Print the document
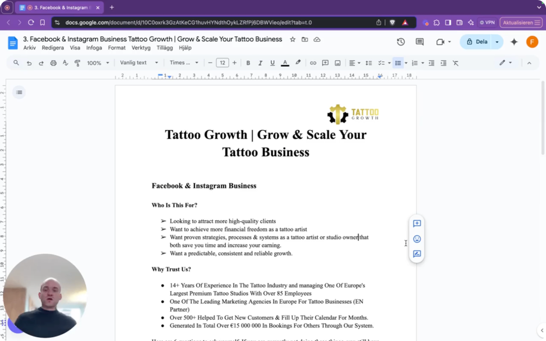 pyautogui.click(x=53, y=63)
